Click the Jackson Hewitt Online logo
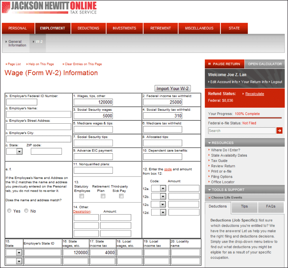The width and height of the screenshot is (288, 268). (x=49, y=8)
